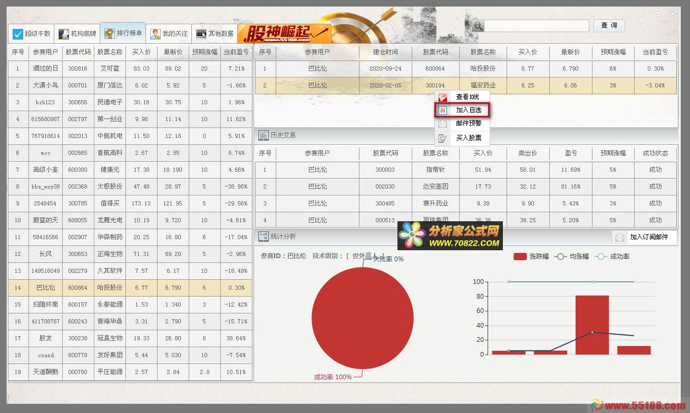Click the checkmark icon on 超级牛散 tab
690x413 pixels.
click(x=18, y=34)
